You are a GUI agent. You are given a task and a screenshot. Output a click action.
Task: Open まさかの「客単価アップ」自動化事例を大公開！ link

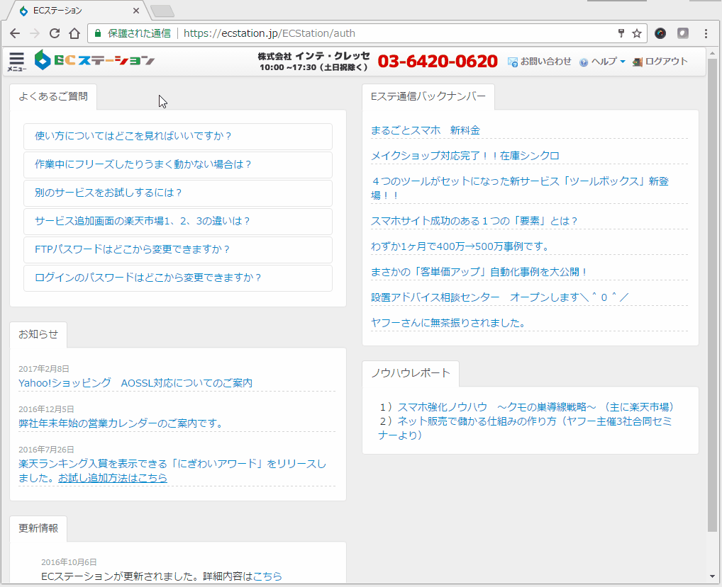pos(479,272)
